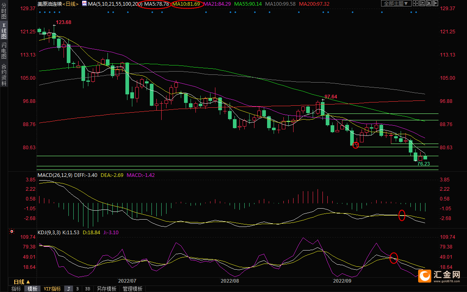Click the 汇金网 logo

coord(441,276)
